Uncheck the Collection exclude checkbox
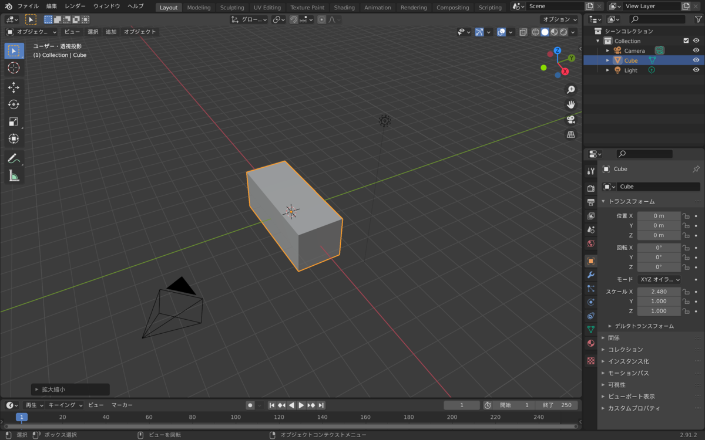 [686, 41]
